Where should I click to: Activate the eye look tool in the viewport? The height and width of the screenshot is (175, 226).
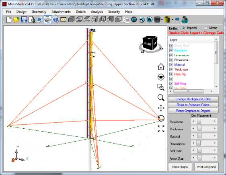(x=161, y=77)
